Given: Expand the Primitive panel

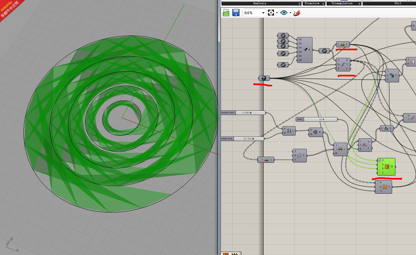Looking at the screenshot, I should (x=323, y=4).
